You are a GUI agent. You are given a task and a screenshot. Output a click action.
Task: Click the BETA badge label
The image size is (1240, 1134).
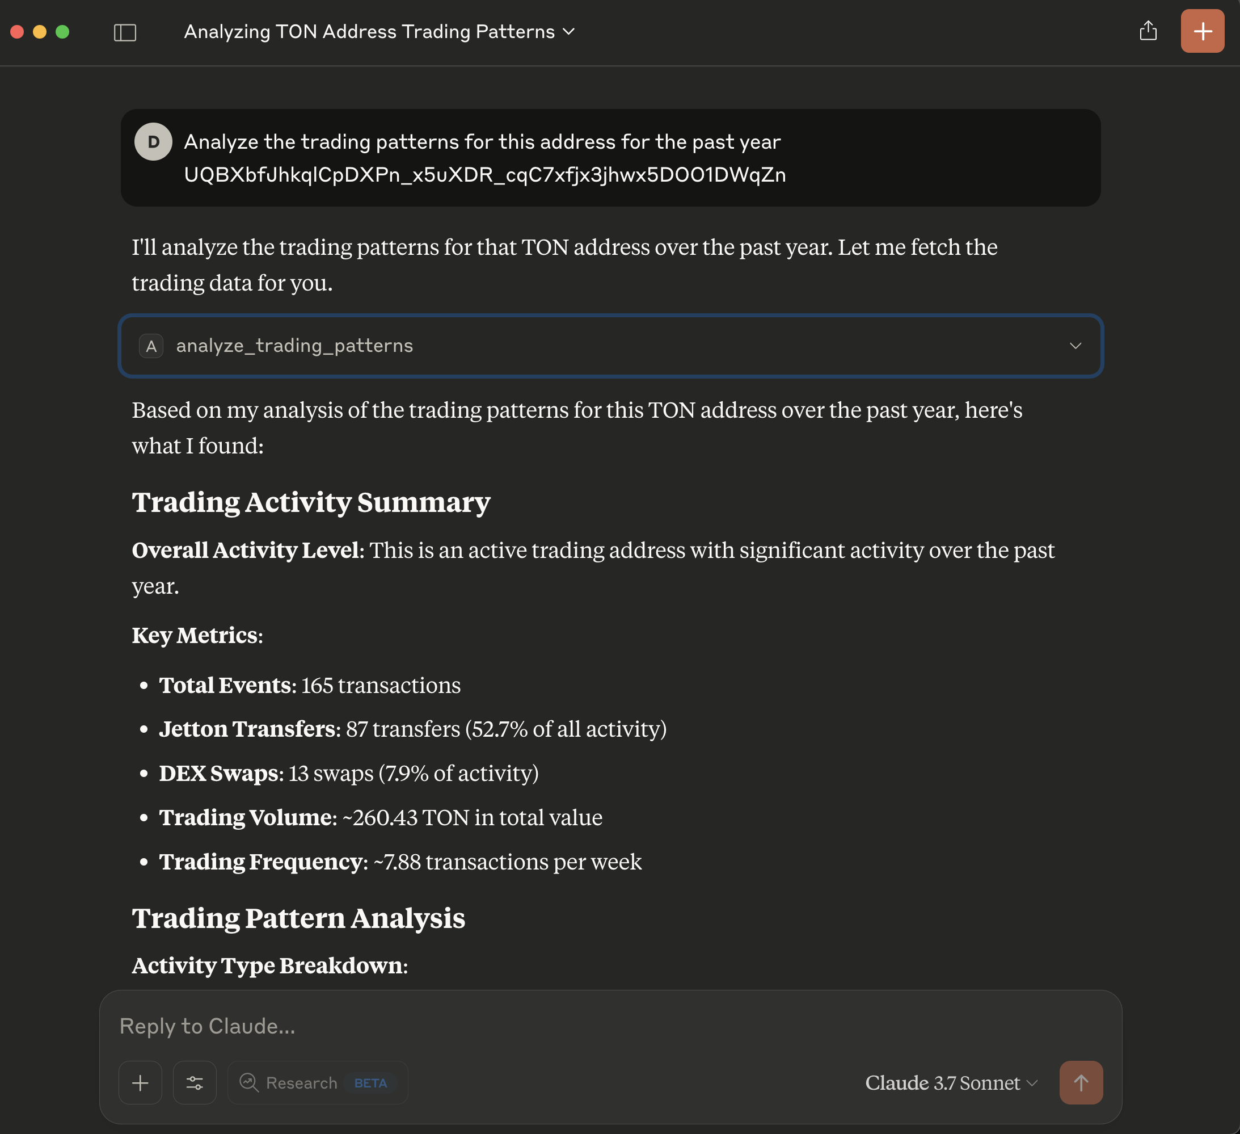370,1083
